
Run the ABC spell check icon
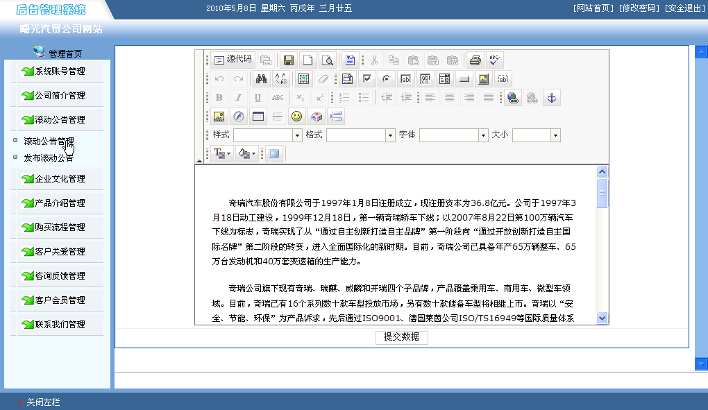coord(494,60)
